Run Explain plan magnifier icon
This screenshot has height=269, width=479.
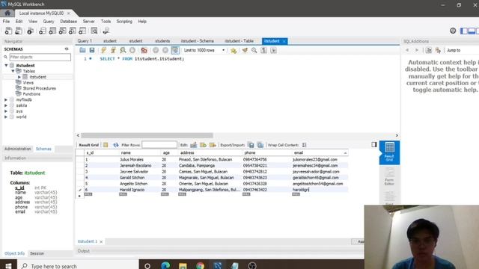pyautogui.click(x=123, y=50)
